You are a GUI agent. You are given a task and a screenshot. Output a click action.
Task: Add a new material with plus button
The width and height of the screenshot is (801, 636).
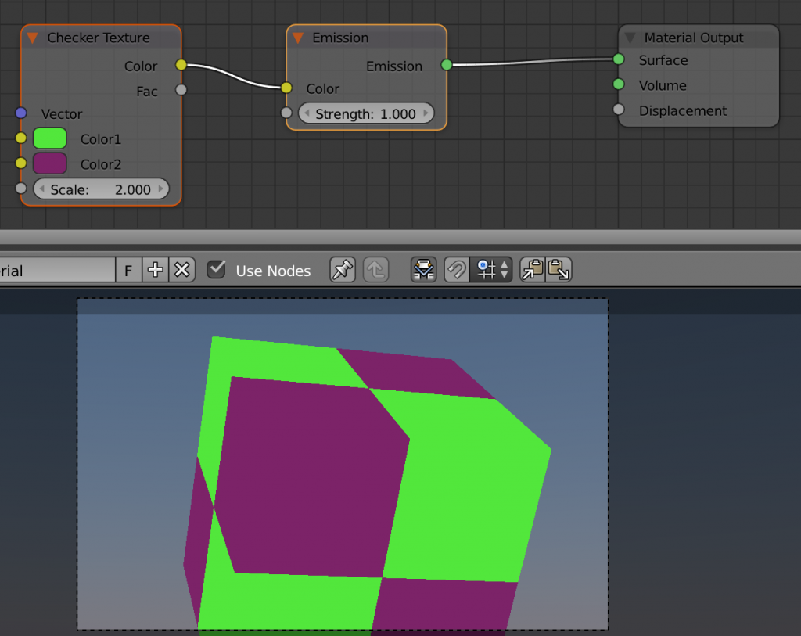point(156,270)
